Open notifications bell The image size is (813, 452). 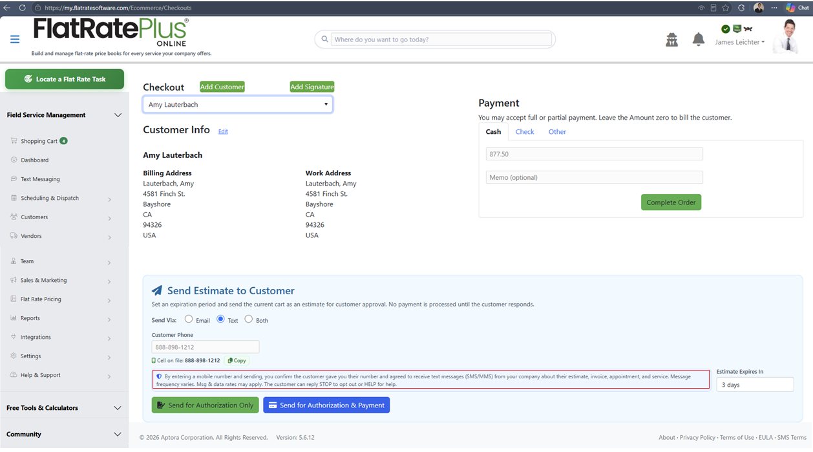[699, 40]
